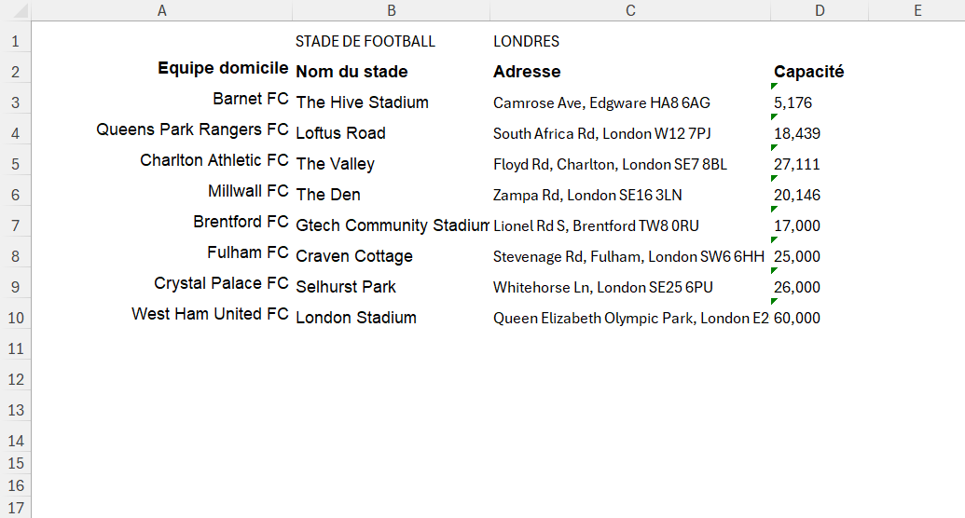Select row 2 header
Image resolution: width=965 pixels, height=518 pixels.
click(x=15, y=72)
